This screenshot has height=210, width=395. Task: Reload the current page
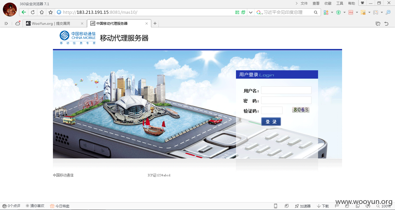33,12
